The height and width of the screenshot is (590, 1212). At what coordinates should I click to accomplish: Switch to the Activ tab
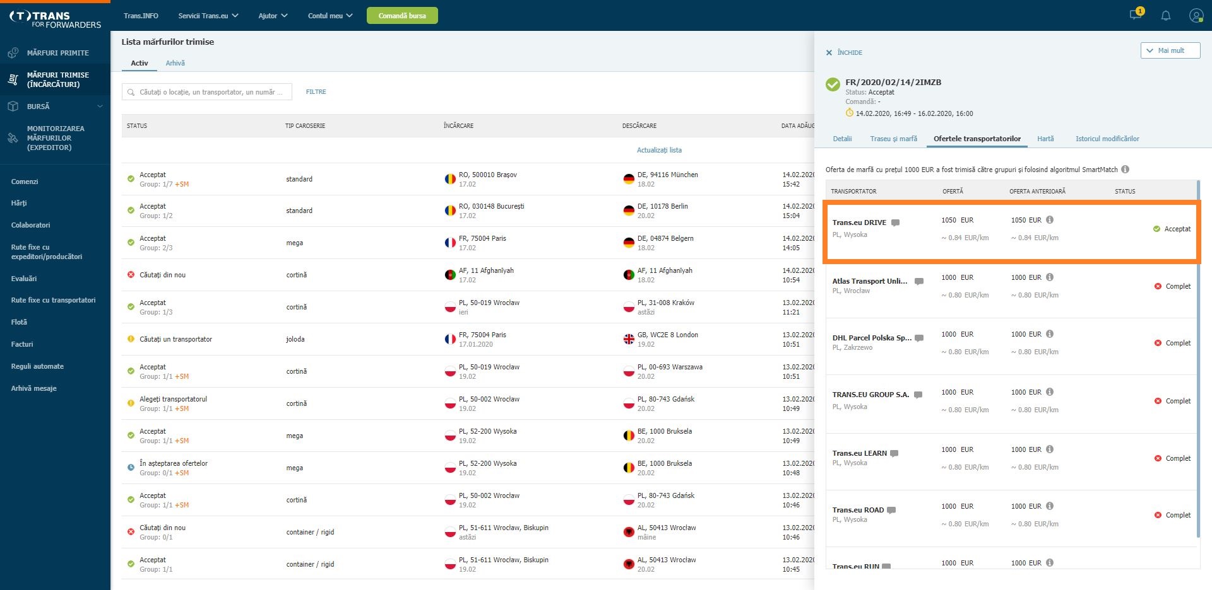coord(140,63)
